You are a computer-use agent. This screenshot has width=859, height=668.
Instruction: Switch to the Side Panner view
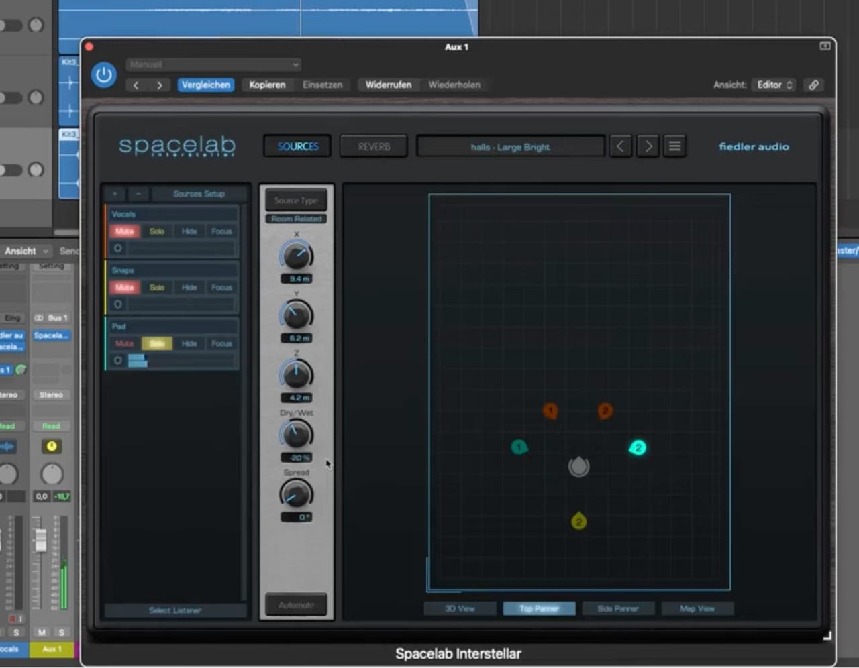(617, 608)
